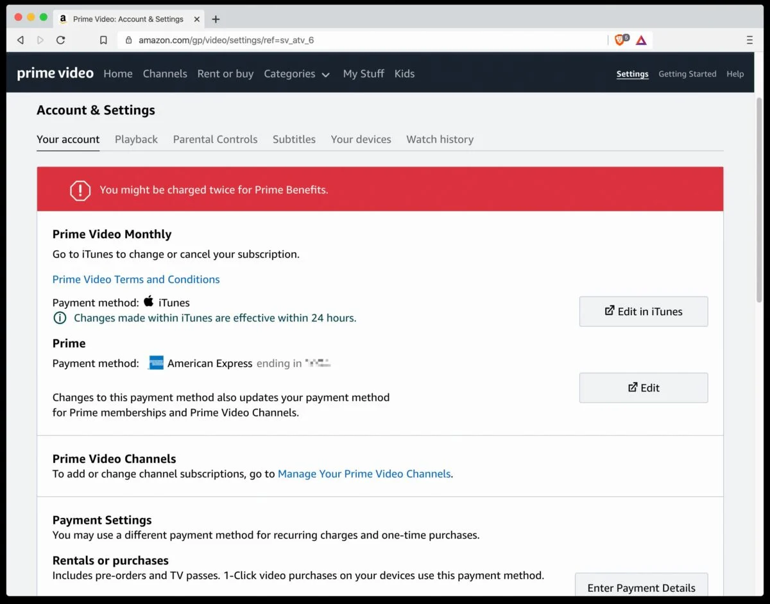
Task: Click the address bar URL field
Action: pos(359,40)
